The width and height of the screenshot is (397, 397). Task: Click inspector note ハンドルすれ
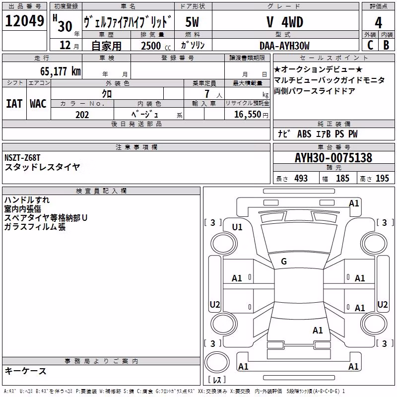point(27,200)
